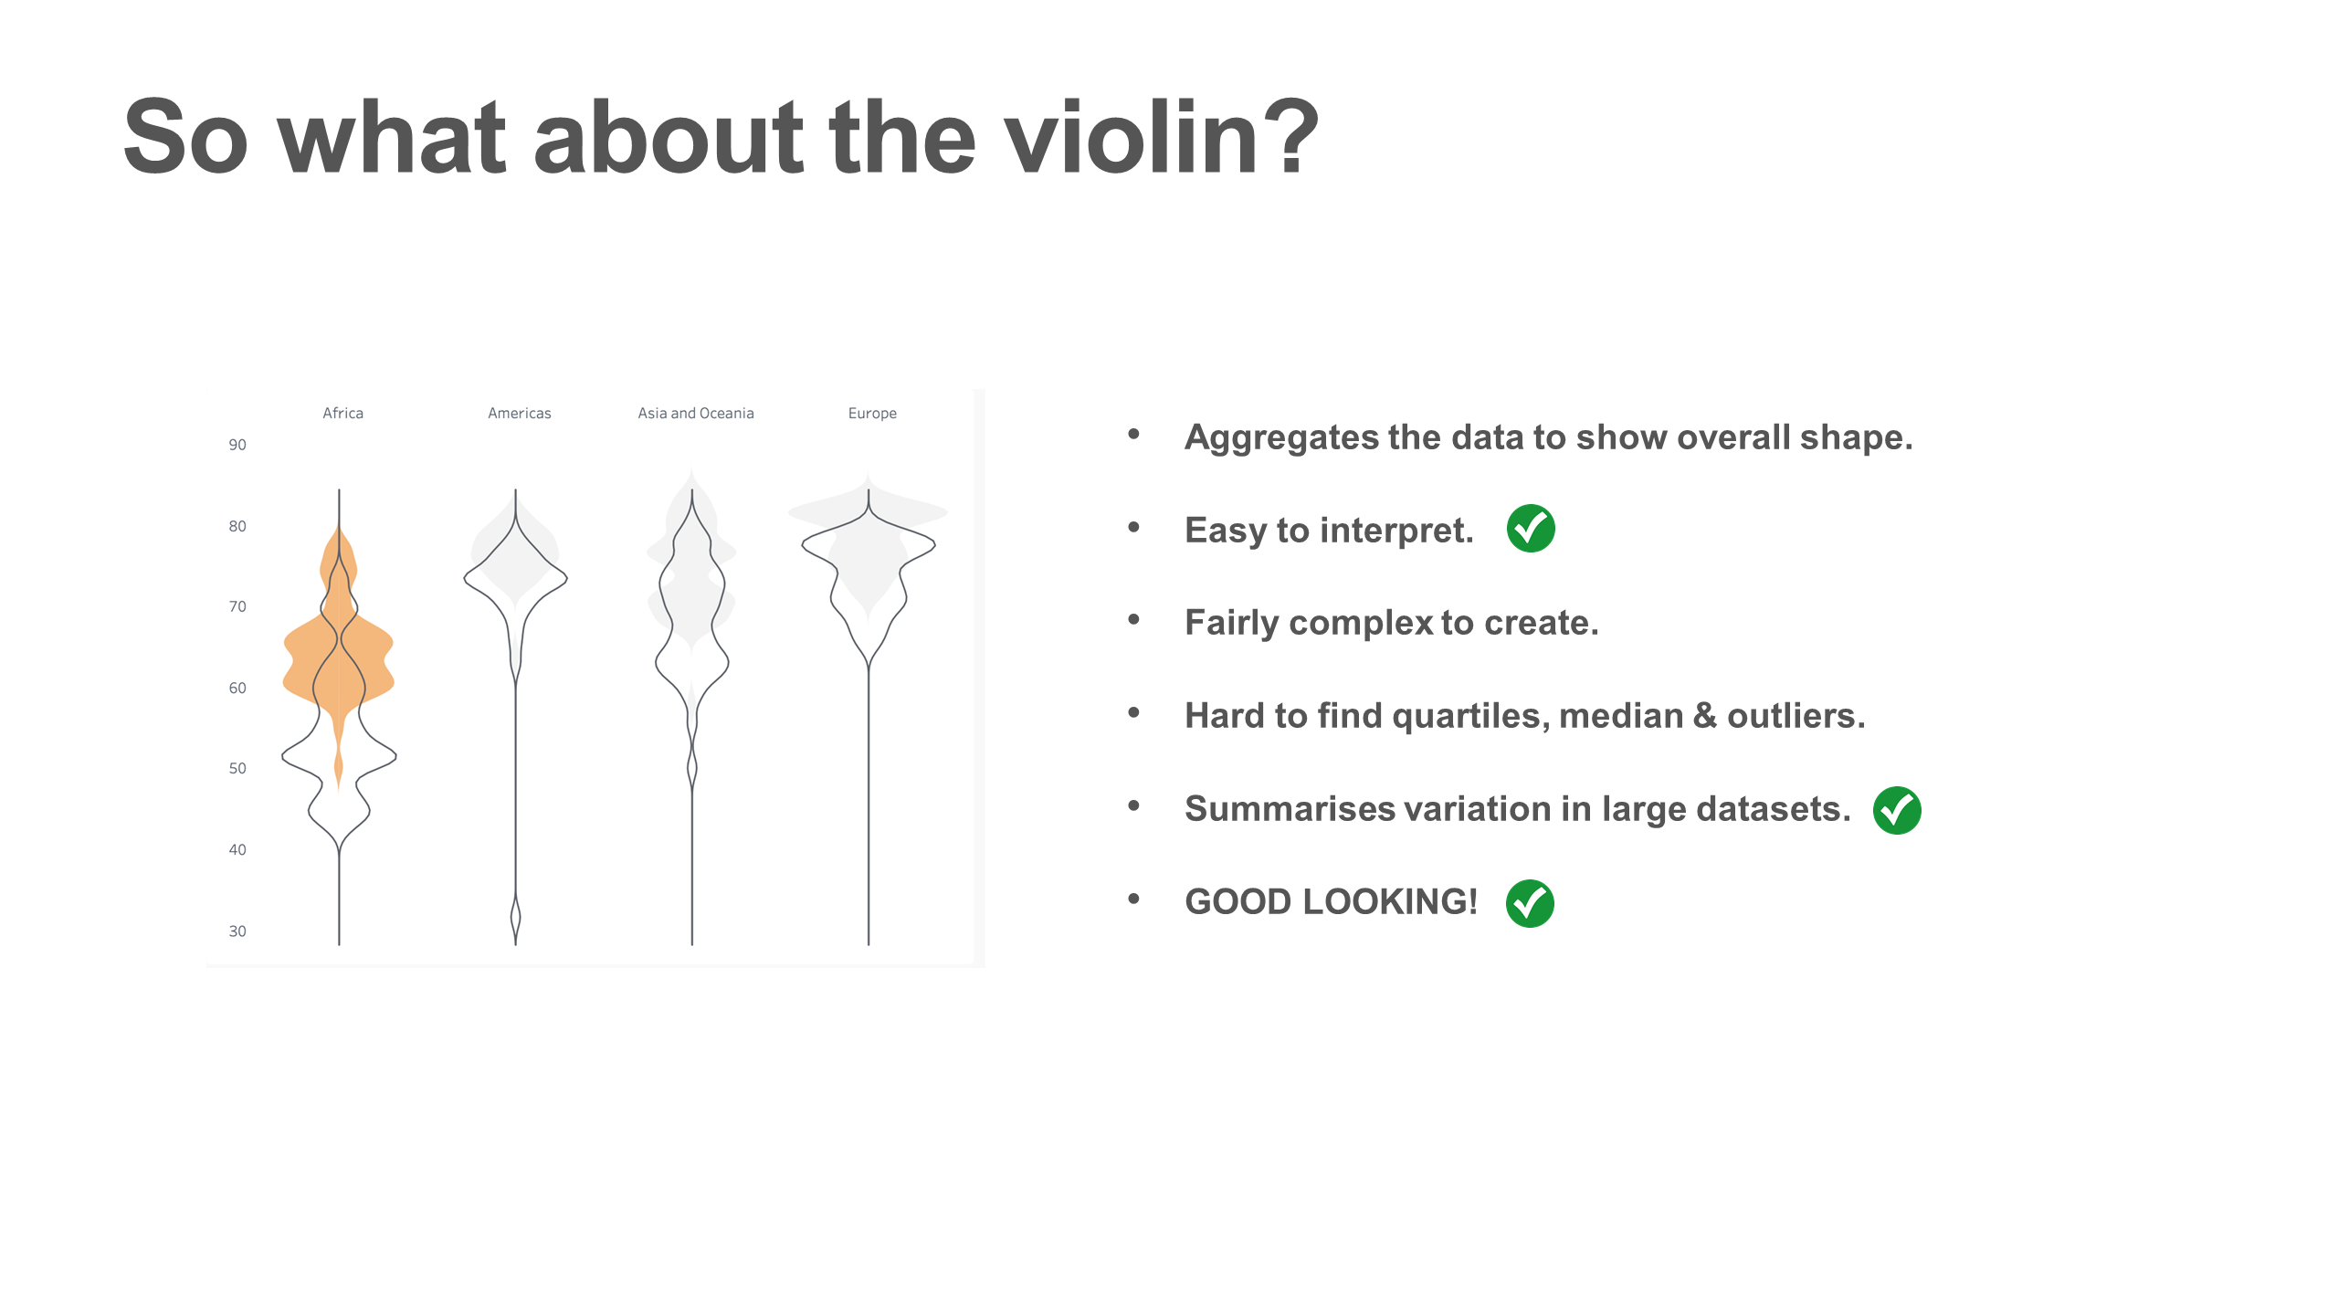The image size is (2338, 1315).
Task: Select the "GOOD LOOKING!" bullet text
Action: pos(1331,901)
